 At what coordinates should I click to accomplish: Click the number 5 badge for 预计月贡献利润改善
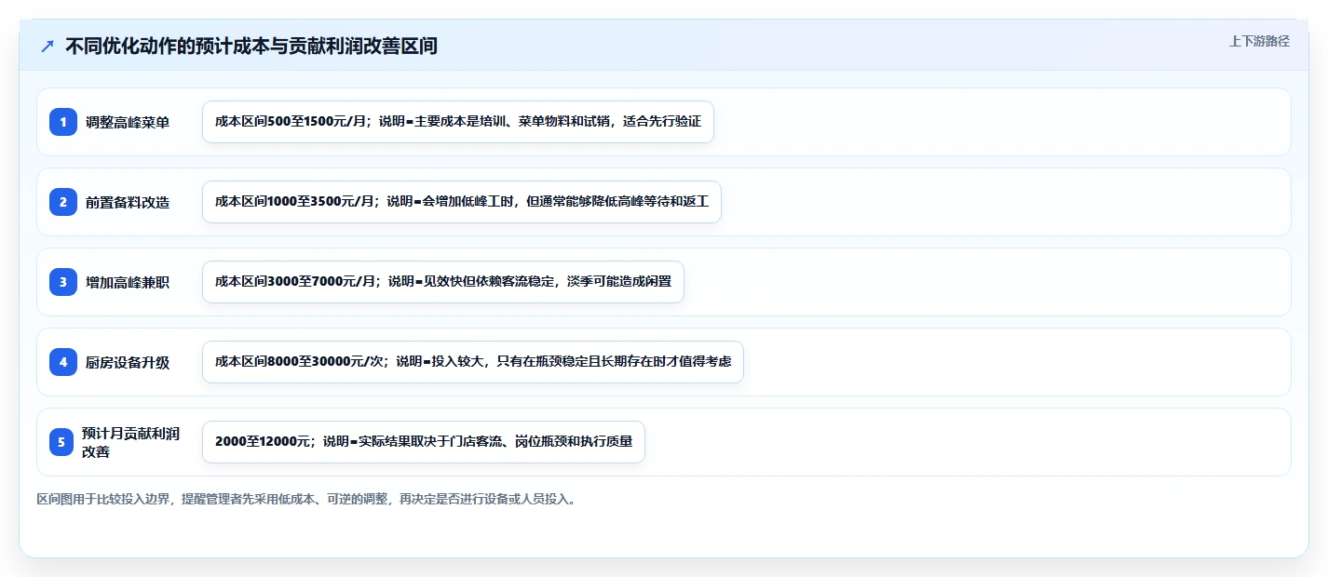pos(63,442)
